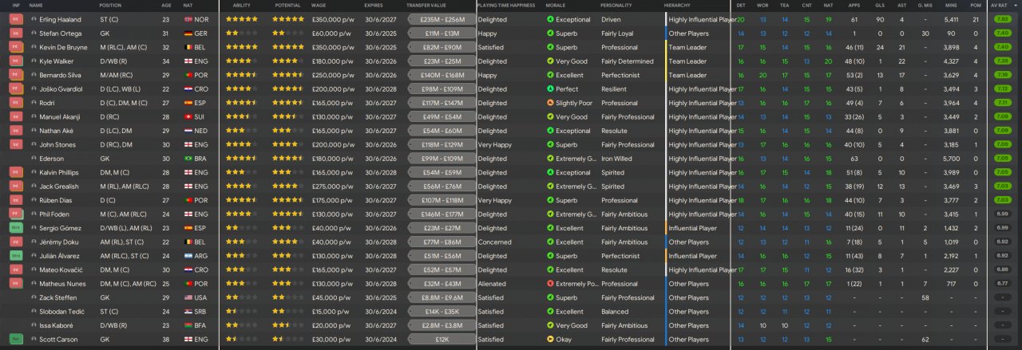Click Erling Haaland's Int status badge

(16, 19)
